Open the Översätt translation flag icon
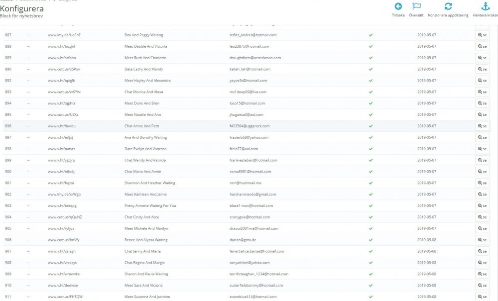 click(x=416, y=7)
